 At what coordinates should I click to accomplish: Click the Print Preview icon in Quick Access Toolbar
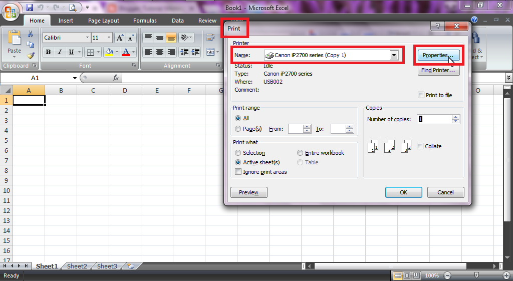click(73, 7)
